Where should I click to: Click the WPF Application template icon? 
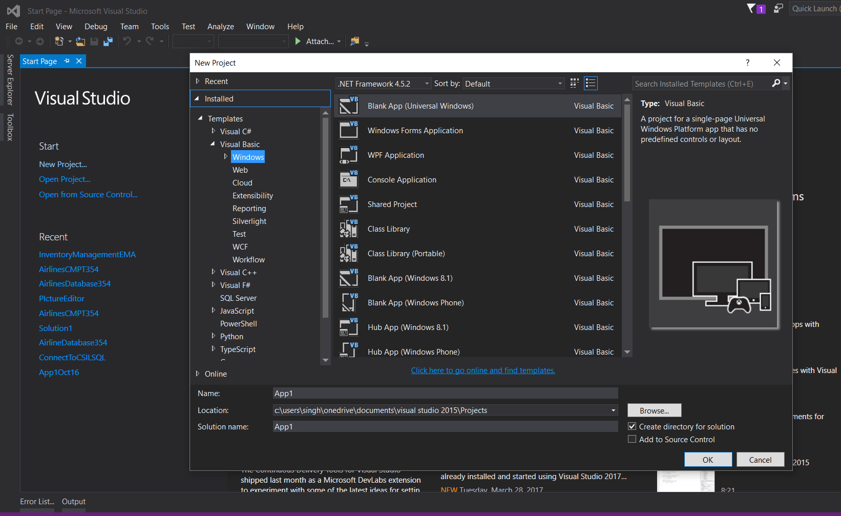349,155
